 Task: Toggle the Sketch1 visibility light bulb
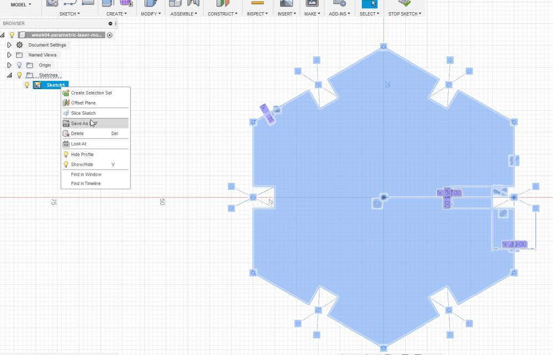click(27, 85)
